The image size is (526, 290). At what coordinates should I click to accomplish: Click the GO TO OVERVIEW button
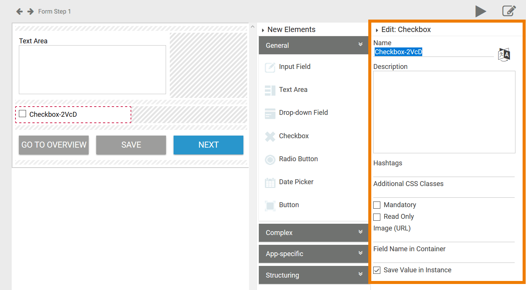pyautogui.click(x=54, y=145)
